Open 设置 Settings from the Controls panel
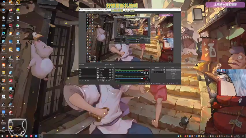Viewport: 246px width, 138px height. click(x=173, y=76)
